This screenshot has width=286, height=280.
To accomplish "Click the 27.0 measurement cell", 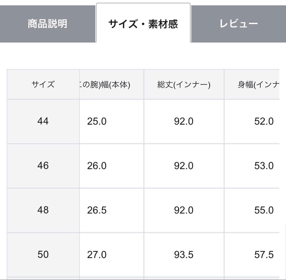I will (96, 255).
